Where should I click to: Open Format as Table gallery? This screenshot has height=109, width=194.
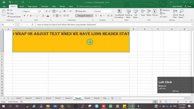(x=129, y=14)
